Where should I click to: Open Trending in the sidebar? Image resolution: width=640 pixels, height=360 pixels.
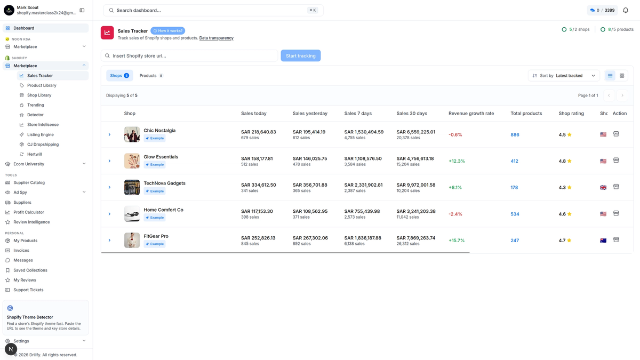[x=36, y=105]
